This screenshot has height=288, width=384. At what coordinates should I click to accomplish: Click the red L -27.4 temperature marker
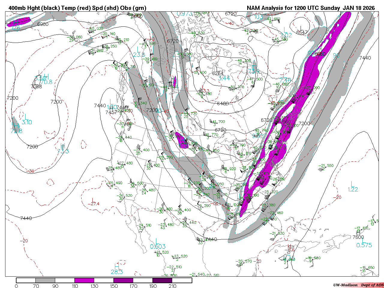(x=93, y=202)
